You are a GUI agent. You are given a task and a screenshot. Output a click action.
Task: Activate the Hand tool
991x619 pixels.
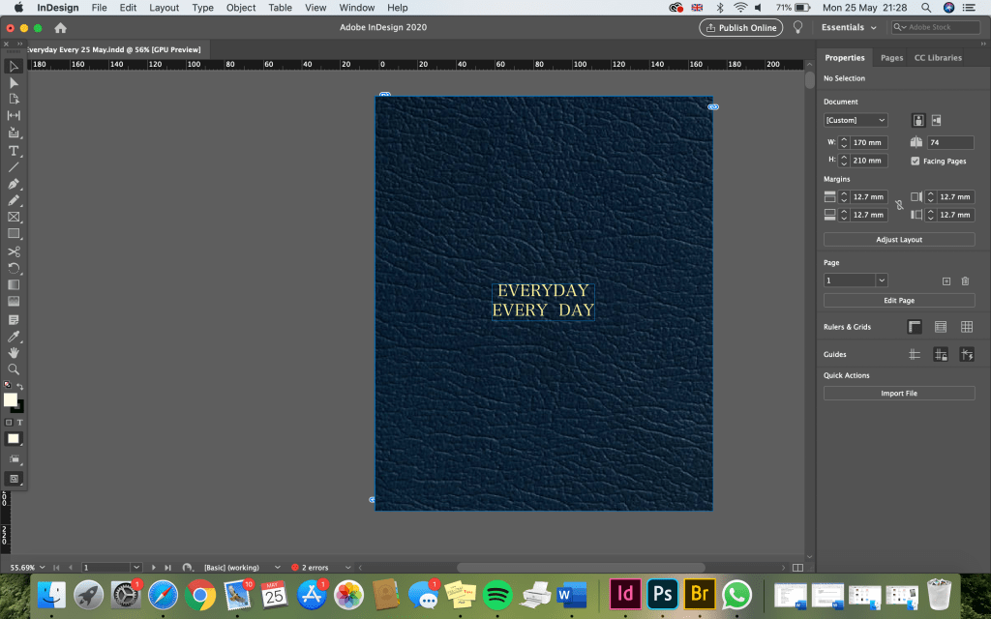14,353
